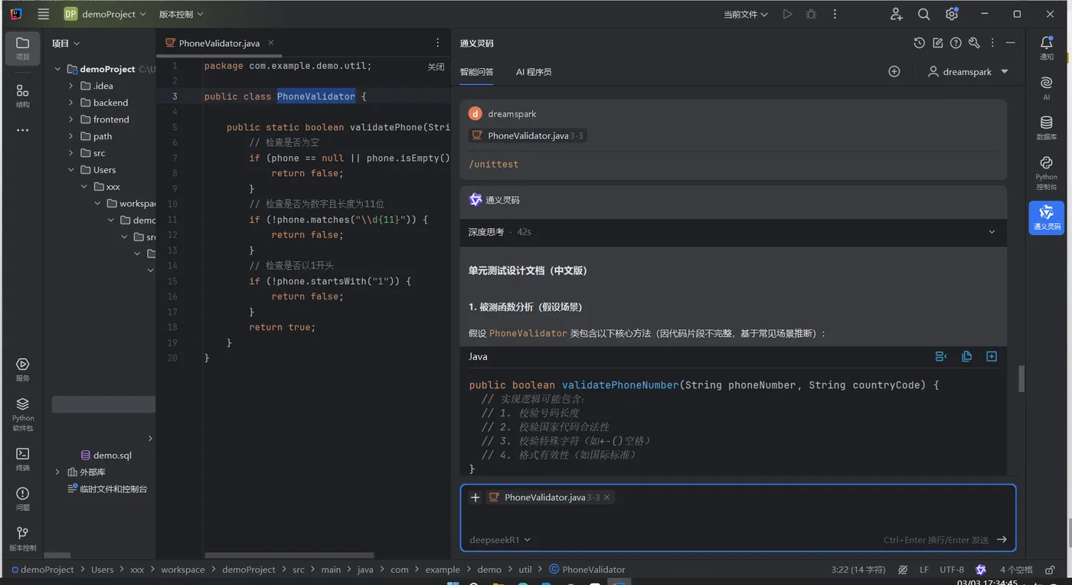The width and height of the screenshot is (1072, 585).
Task: Open the demoProject project dropdown
Action: 105,14
